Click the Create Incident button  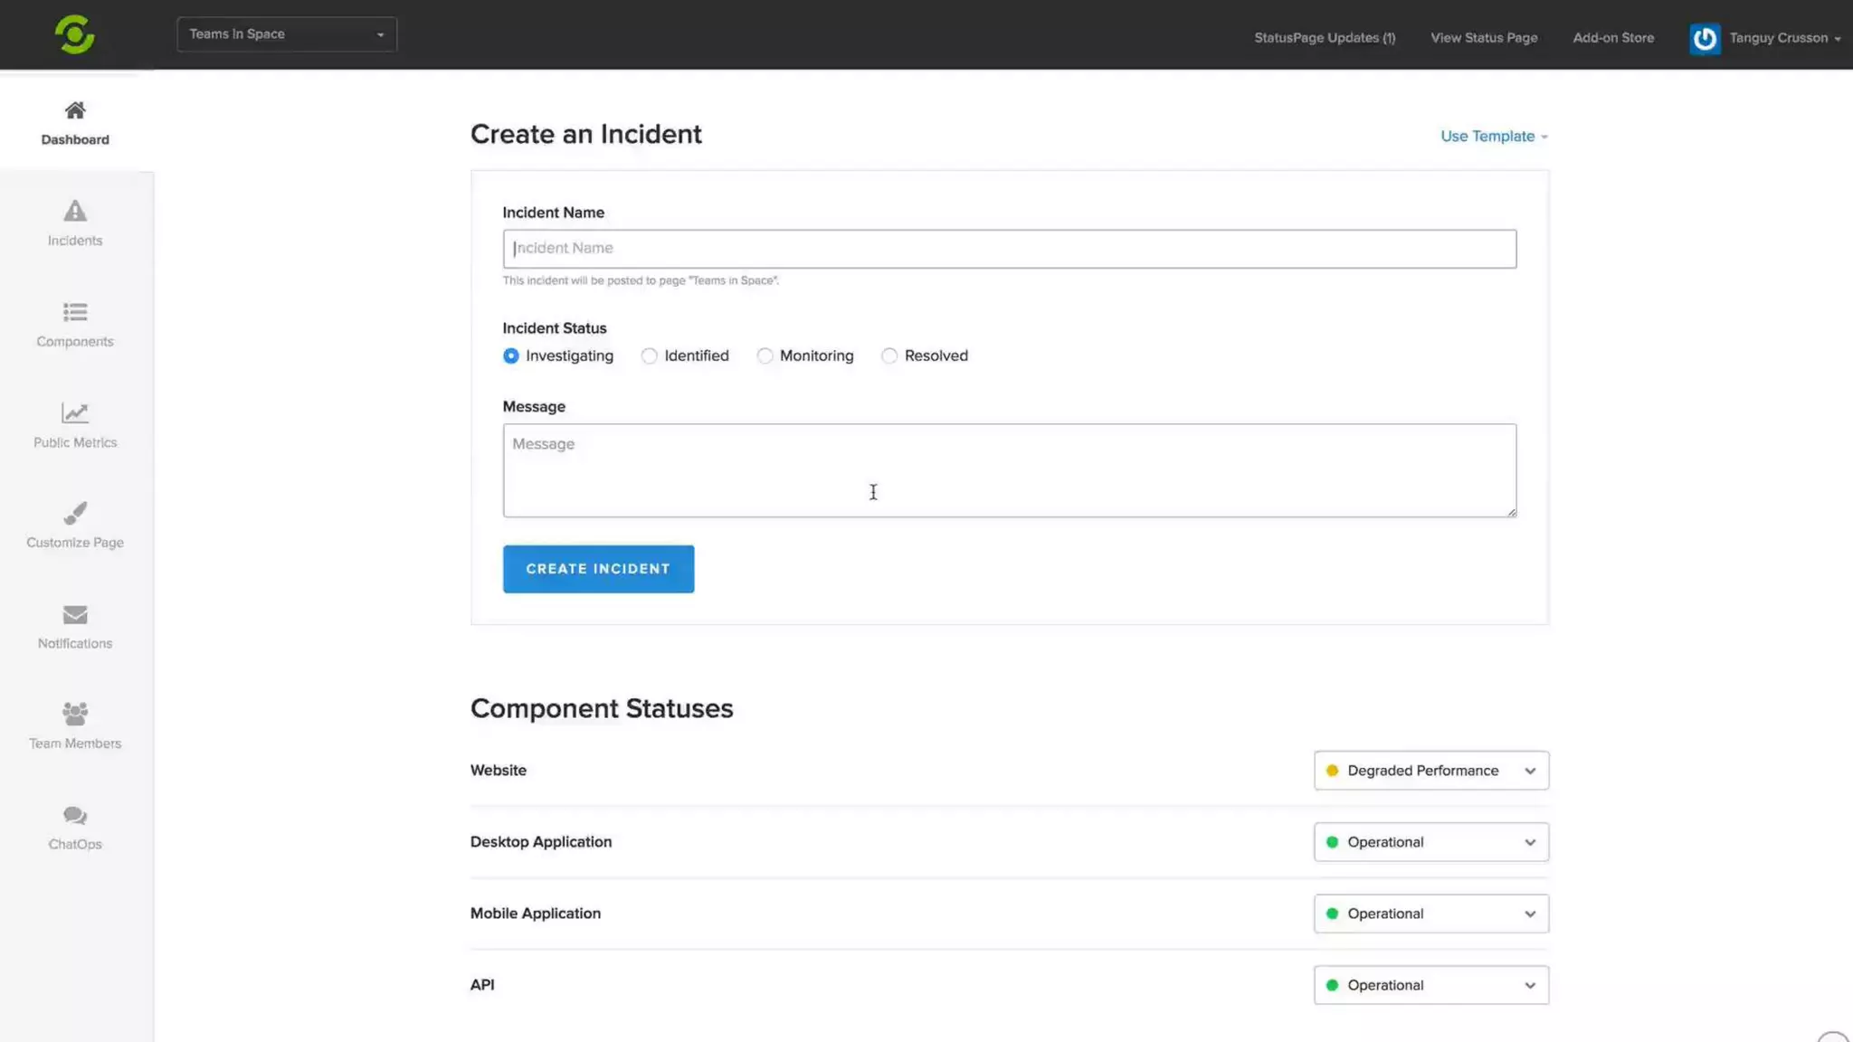click(x=598, y=569)
